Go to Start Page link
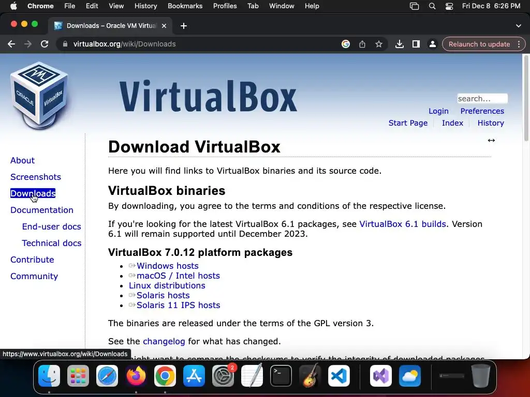Viewport: 530px width, 397px height. pos(408,123)
